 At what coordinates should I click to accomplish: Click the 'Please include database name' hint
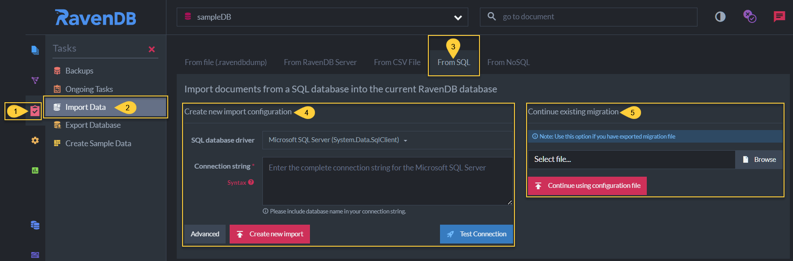point(334,211)
